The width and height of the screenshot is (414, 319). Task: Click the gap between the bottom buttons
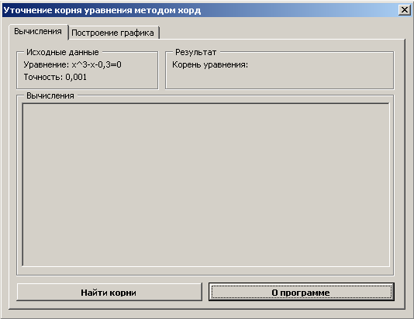[x=205, y=292]
